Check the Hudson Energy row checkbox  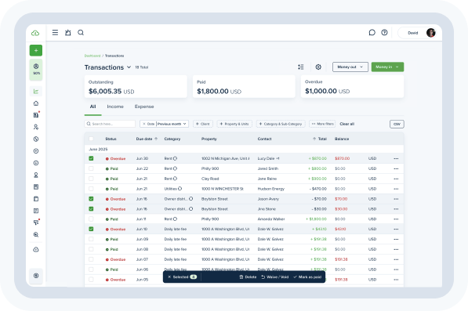click(91, 189)
